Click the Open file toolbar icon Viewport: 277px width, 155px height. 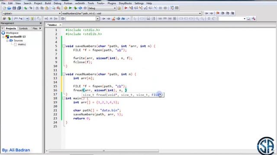(x=9, y=8)
